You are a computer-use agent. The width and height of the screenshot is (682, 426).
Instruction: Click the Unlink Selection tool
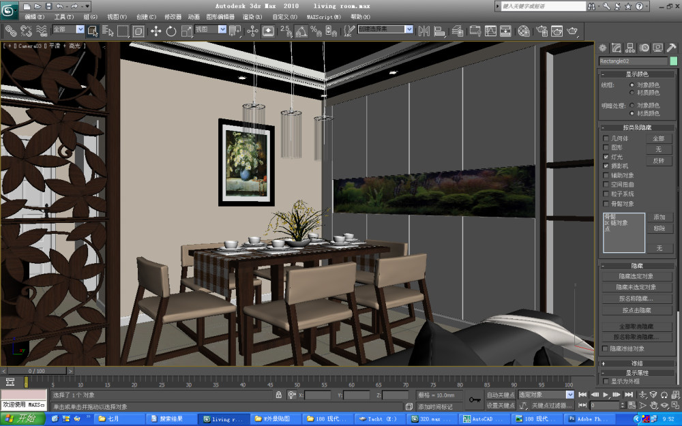pyautogui.click(x=26, y=31)
